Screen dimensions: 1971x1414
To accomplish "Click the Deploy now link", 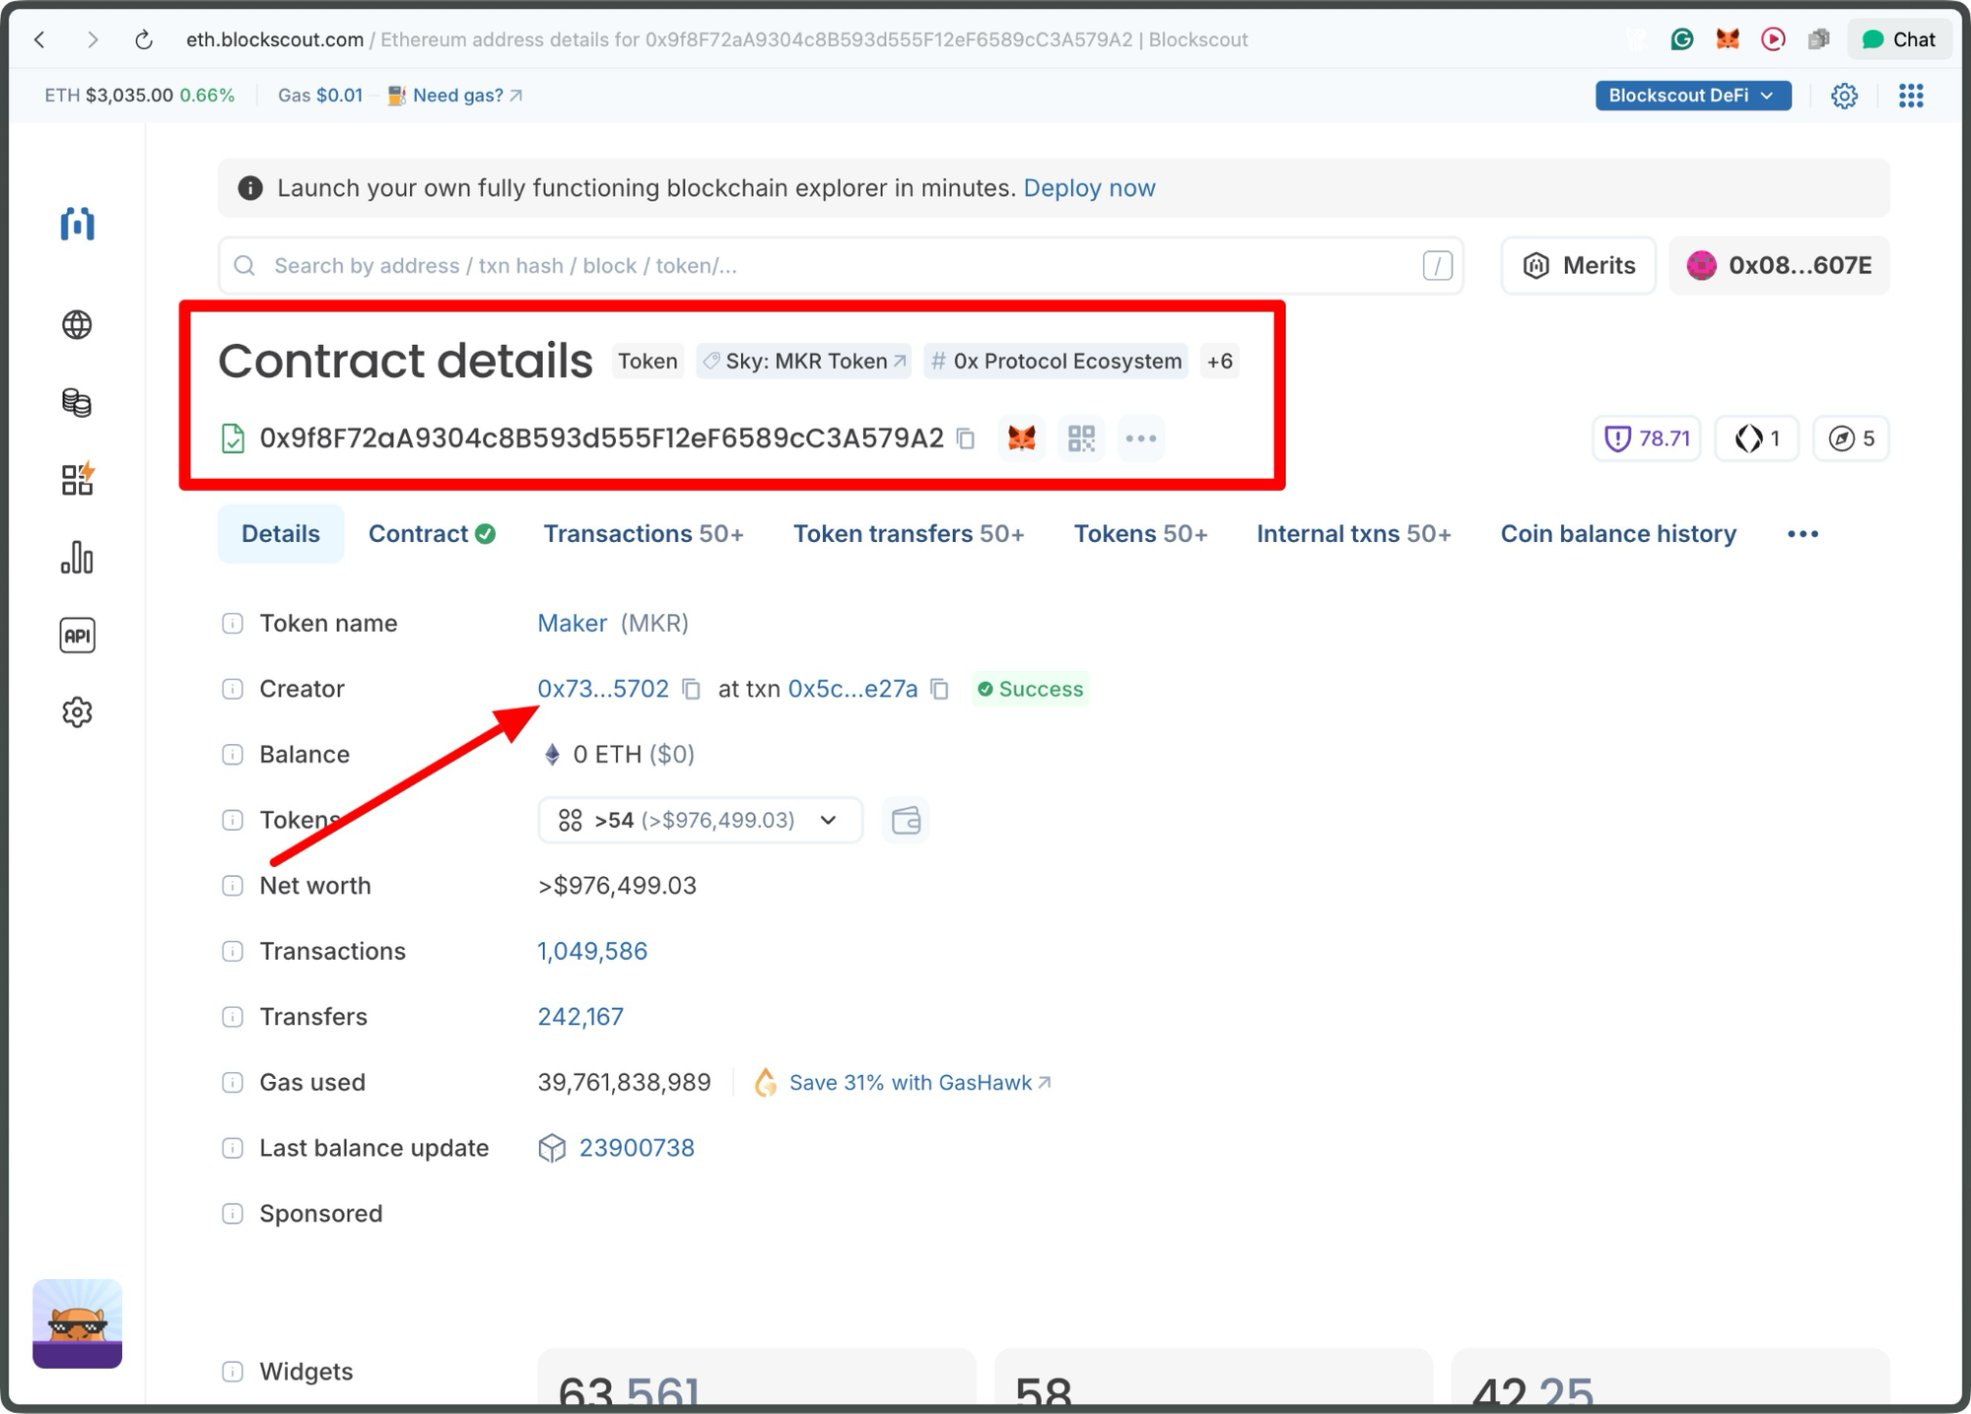I will coord(1089,187).
